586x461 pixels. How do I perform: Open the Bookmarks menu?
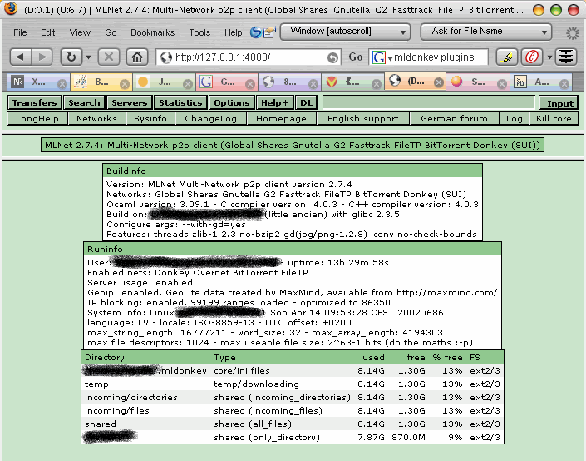coord(152,33)
